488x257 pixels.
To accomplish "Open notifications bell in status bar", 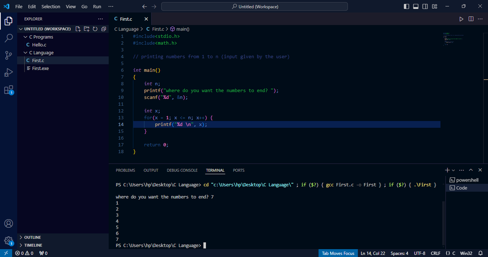I will [x=480, y=253].
